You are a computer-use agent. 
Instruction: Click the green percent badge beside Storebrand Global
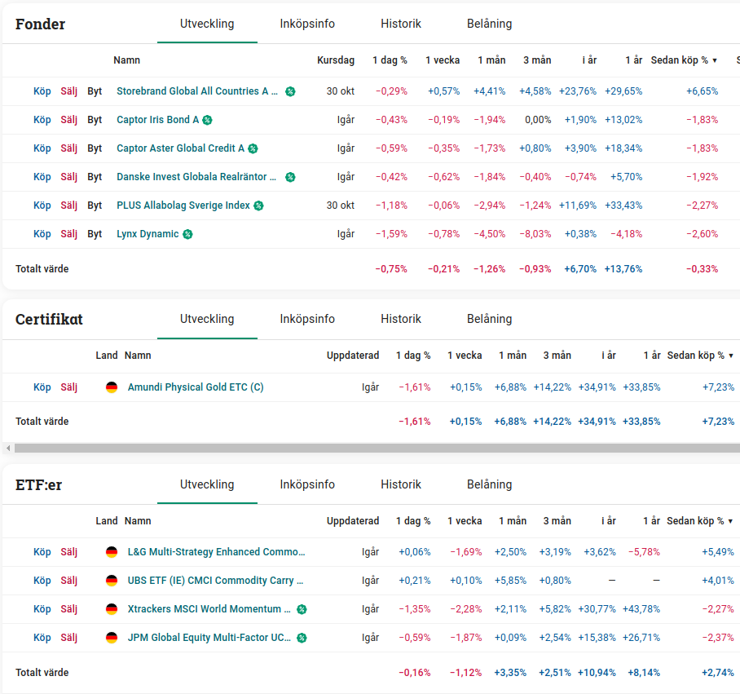coord(290,91)
